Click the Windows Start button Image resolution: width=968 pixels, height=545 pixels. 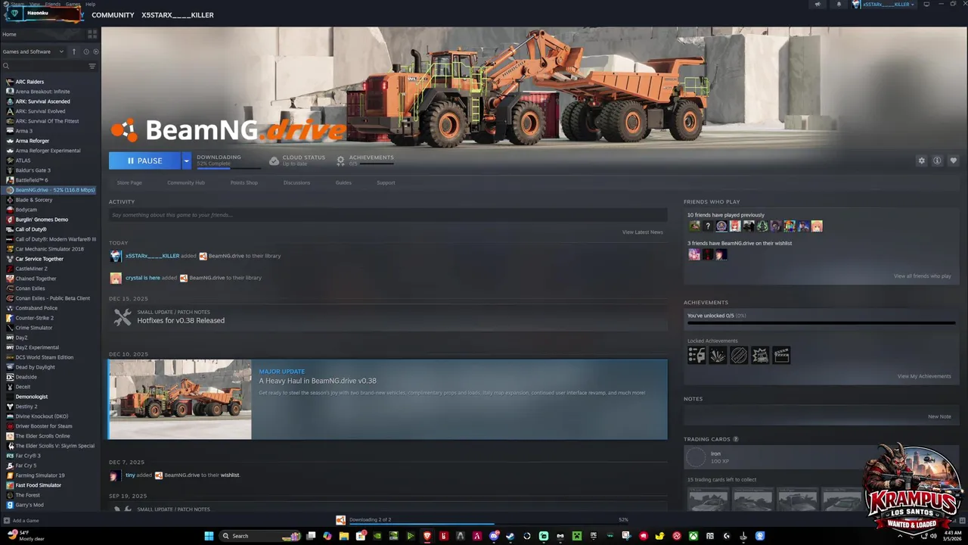(209, 536)
